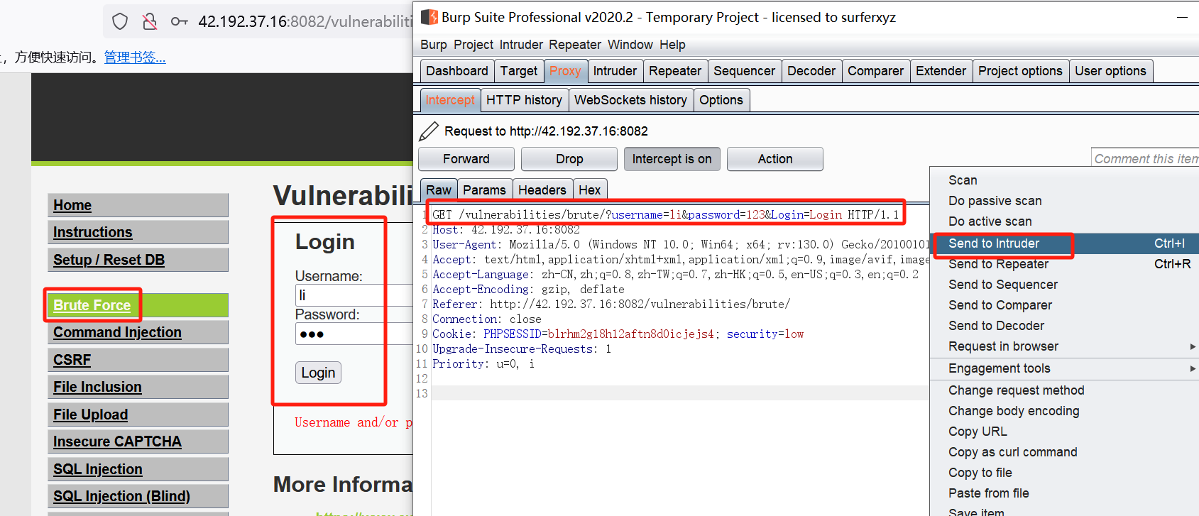Click the Password input field on DVWA
Image resolution: width=1199 pixels, height=516 pixels.
(x=354, y=334)
